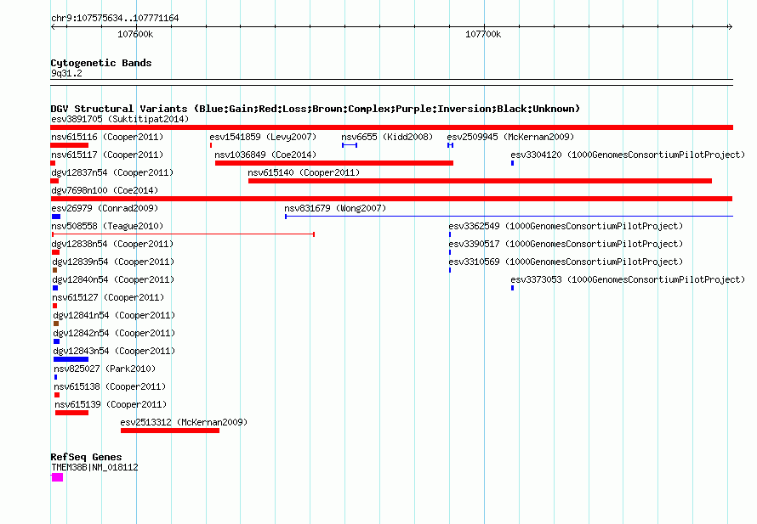757x524 pixels.
Task: Select thin blue line under nsv831679
Action: pos(509,217)
